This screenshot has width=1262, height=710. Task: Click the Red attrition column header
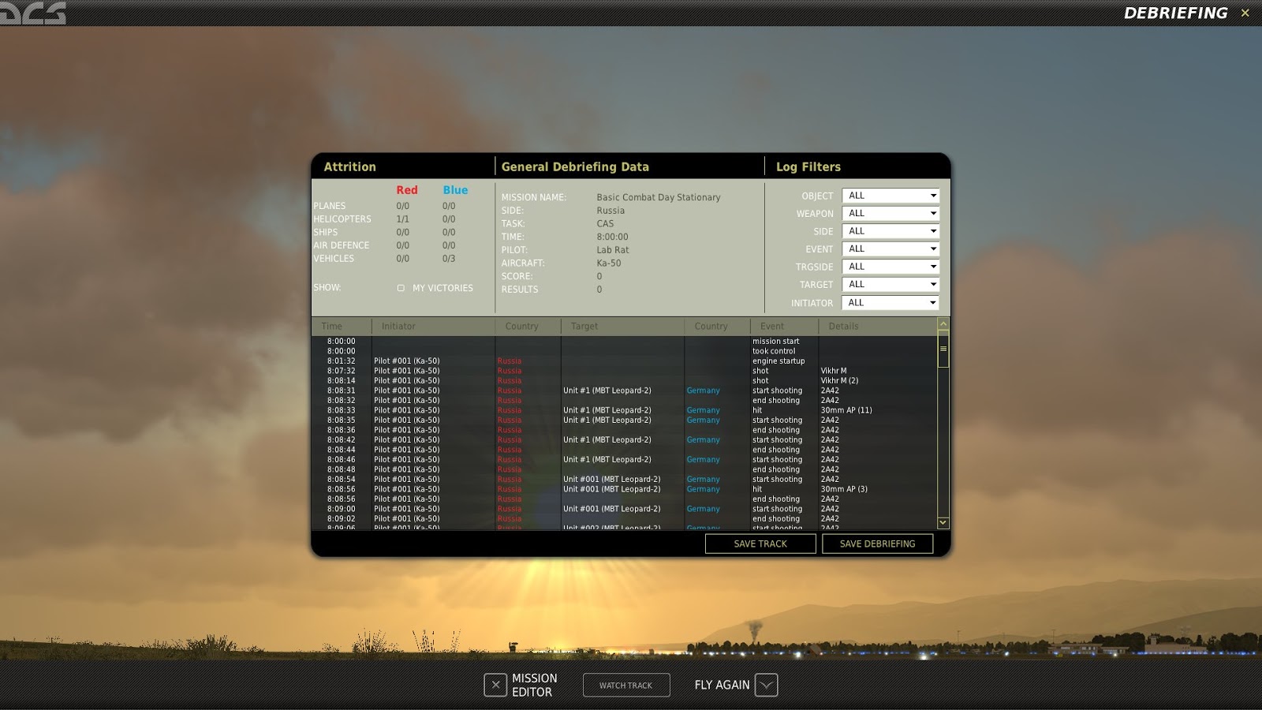[x=407, y=190]
